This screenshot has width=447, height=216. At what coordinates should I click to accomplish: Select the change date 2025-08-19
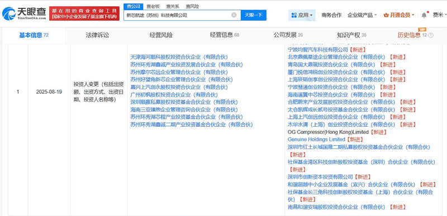[x=49, y=92]
